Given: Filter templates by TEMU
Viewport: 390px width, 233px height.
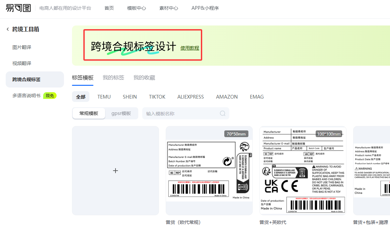Looking at the screenshot, I should [104, 97].
